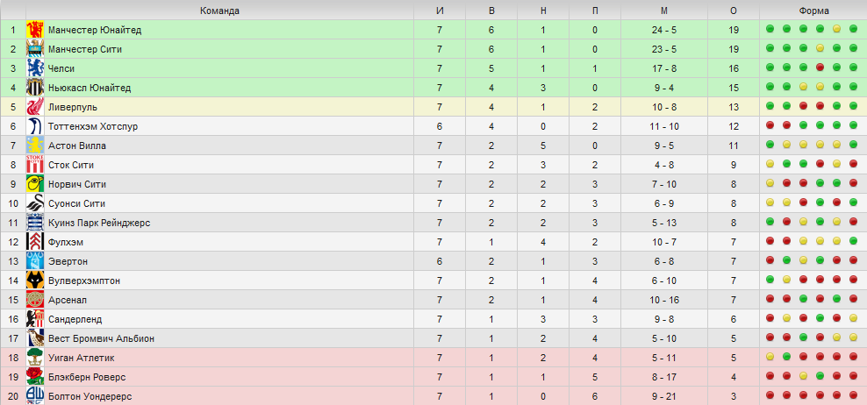Click the Blackburn Rovers rose crest
The width and height of the screenshot is (867, 405).
point(35,377)
